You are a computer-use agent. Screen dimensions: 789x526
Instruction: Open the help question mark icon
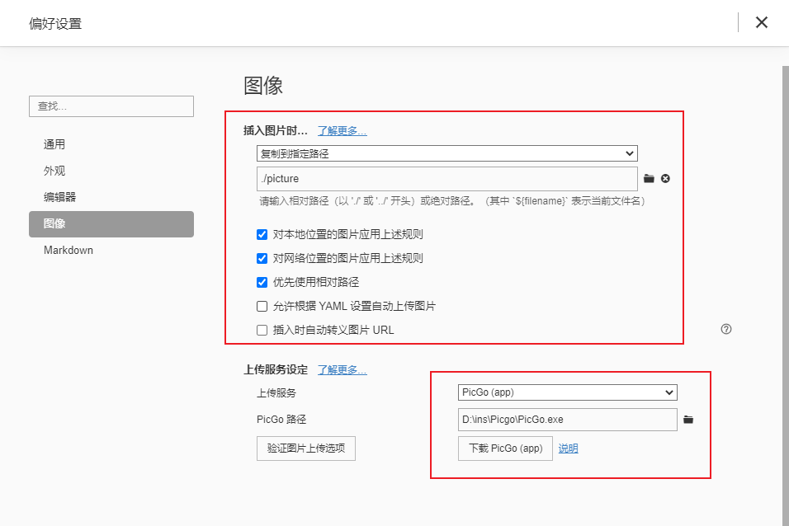point(726,329)
